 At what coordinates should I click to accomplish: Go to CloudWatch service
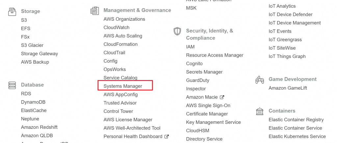click(117, 27)
